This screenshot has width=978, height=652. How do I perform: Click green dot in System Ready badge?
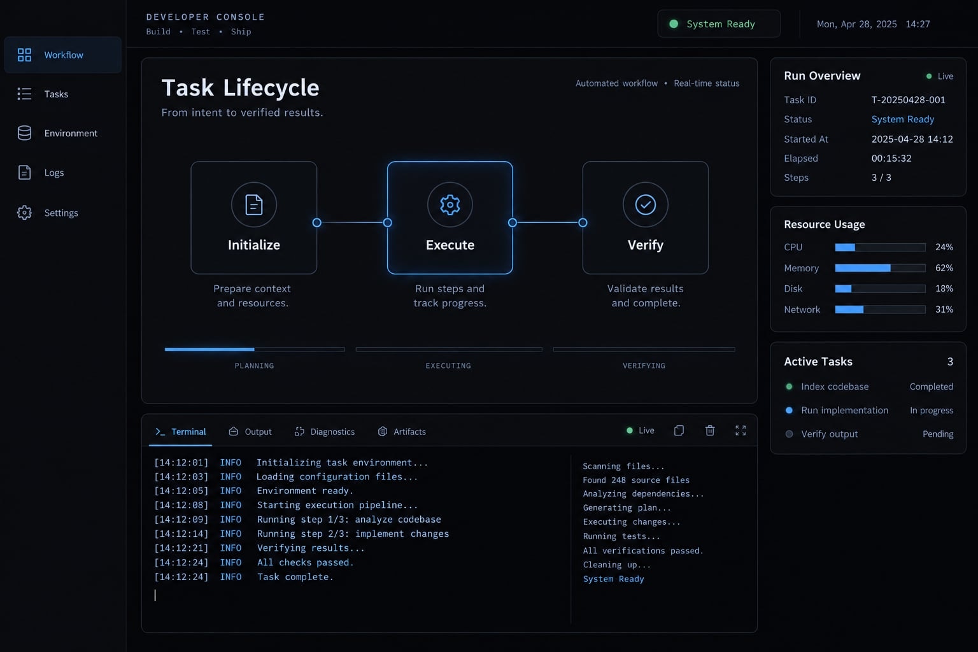(674, 24)
